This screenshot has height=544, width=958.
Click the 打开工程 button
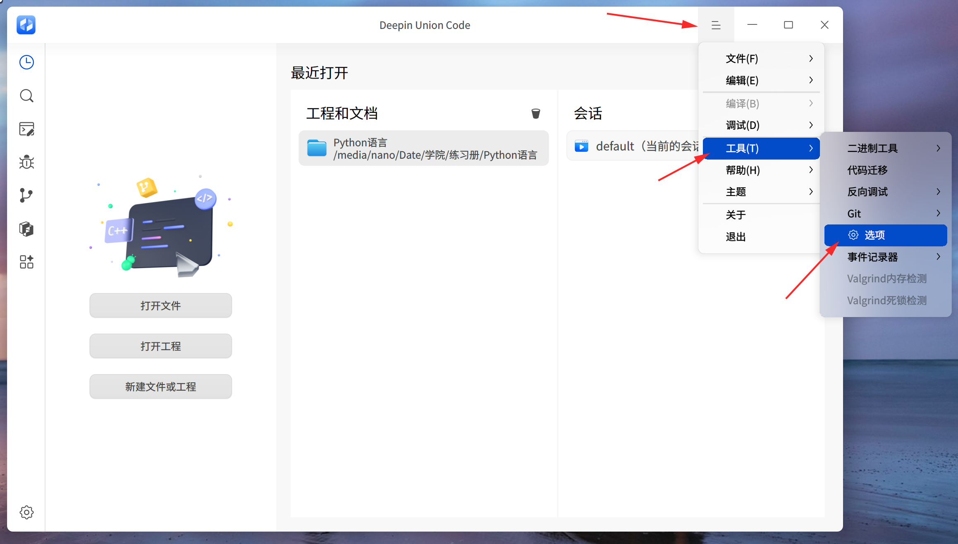click(160, 346)
